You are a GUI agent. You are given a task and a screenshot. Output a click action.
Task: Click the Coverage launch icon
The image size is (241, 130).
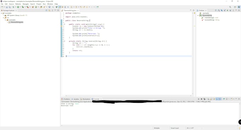click(x=23, y=7)
